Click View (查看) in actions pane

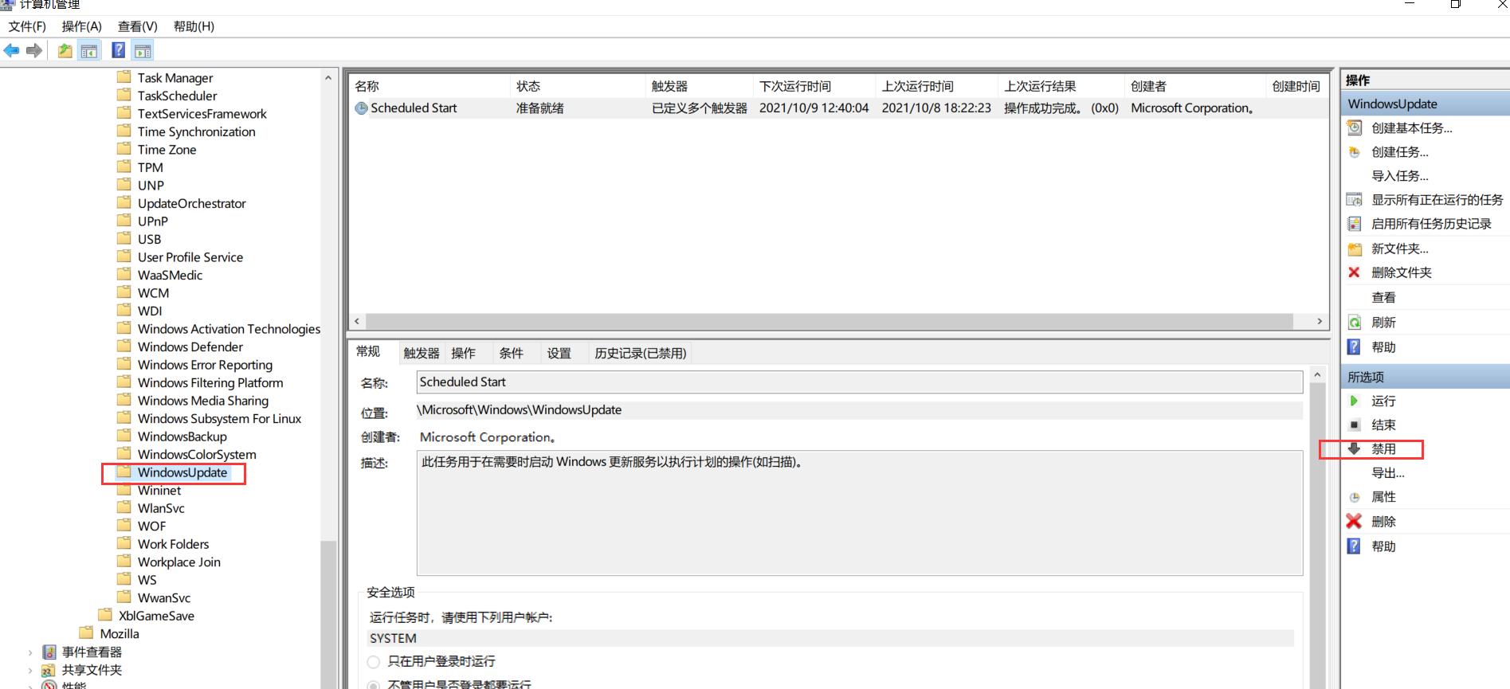(1383, 298)
